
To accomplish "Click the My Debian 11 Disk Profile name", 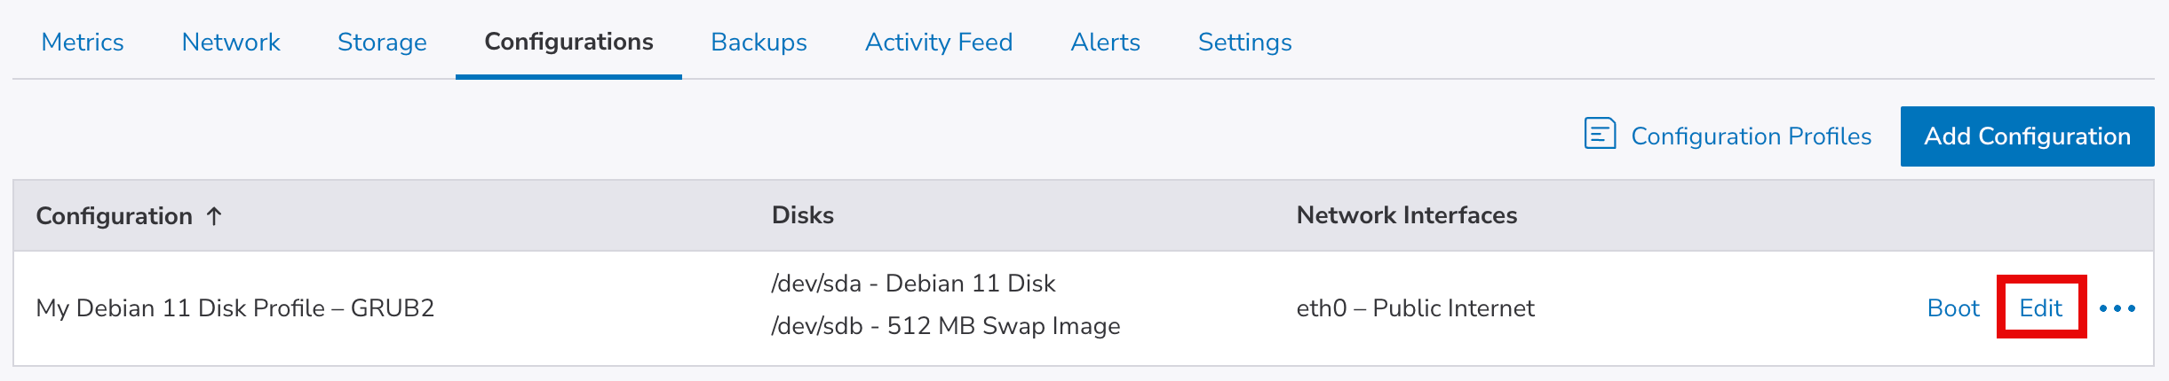I will [x=234, y=308].
